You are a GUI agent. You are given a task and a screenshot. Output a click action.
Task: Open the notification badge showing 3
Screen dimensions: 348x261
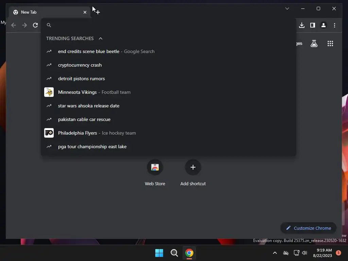(x=338, y=253)
